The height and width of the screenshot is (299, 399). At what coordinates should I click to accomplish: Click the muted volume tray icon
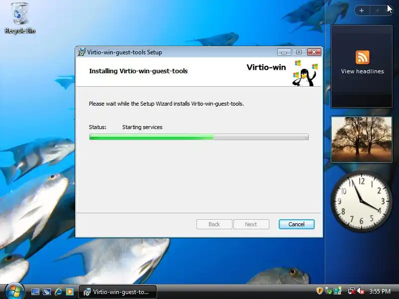pos(361,291)
